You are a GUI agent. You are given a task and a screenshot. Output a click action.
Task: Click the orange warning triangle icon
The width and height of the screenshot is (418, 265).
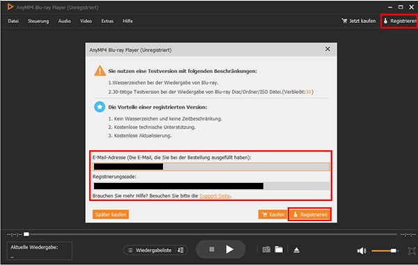[x=100, y=71]
